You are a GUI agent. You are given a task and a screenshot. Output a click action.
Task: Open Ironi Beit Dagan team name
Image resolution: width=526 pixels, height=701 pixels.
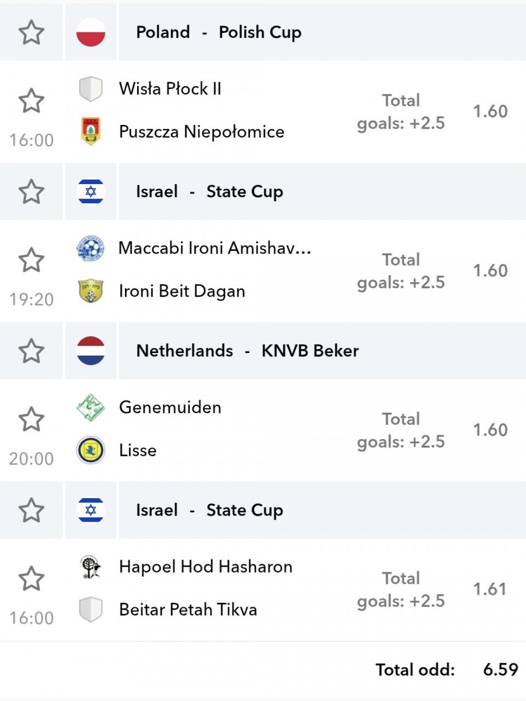click(x=182, y=291)
